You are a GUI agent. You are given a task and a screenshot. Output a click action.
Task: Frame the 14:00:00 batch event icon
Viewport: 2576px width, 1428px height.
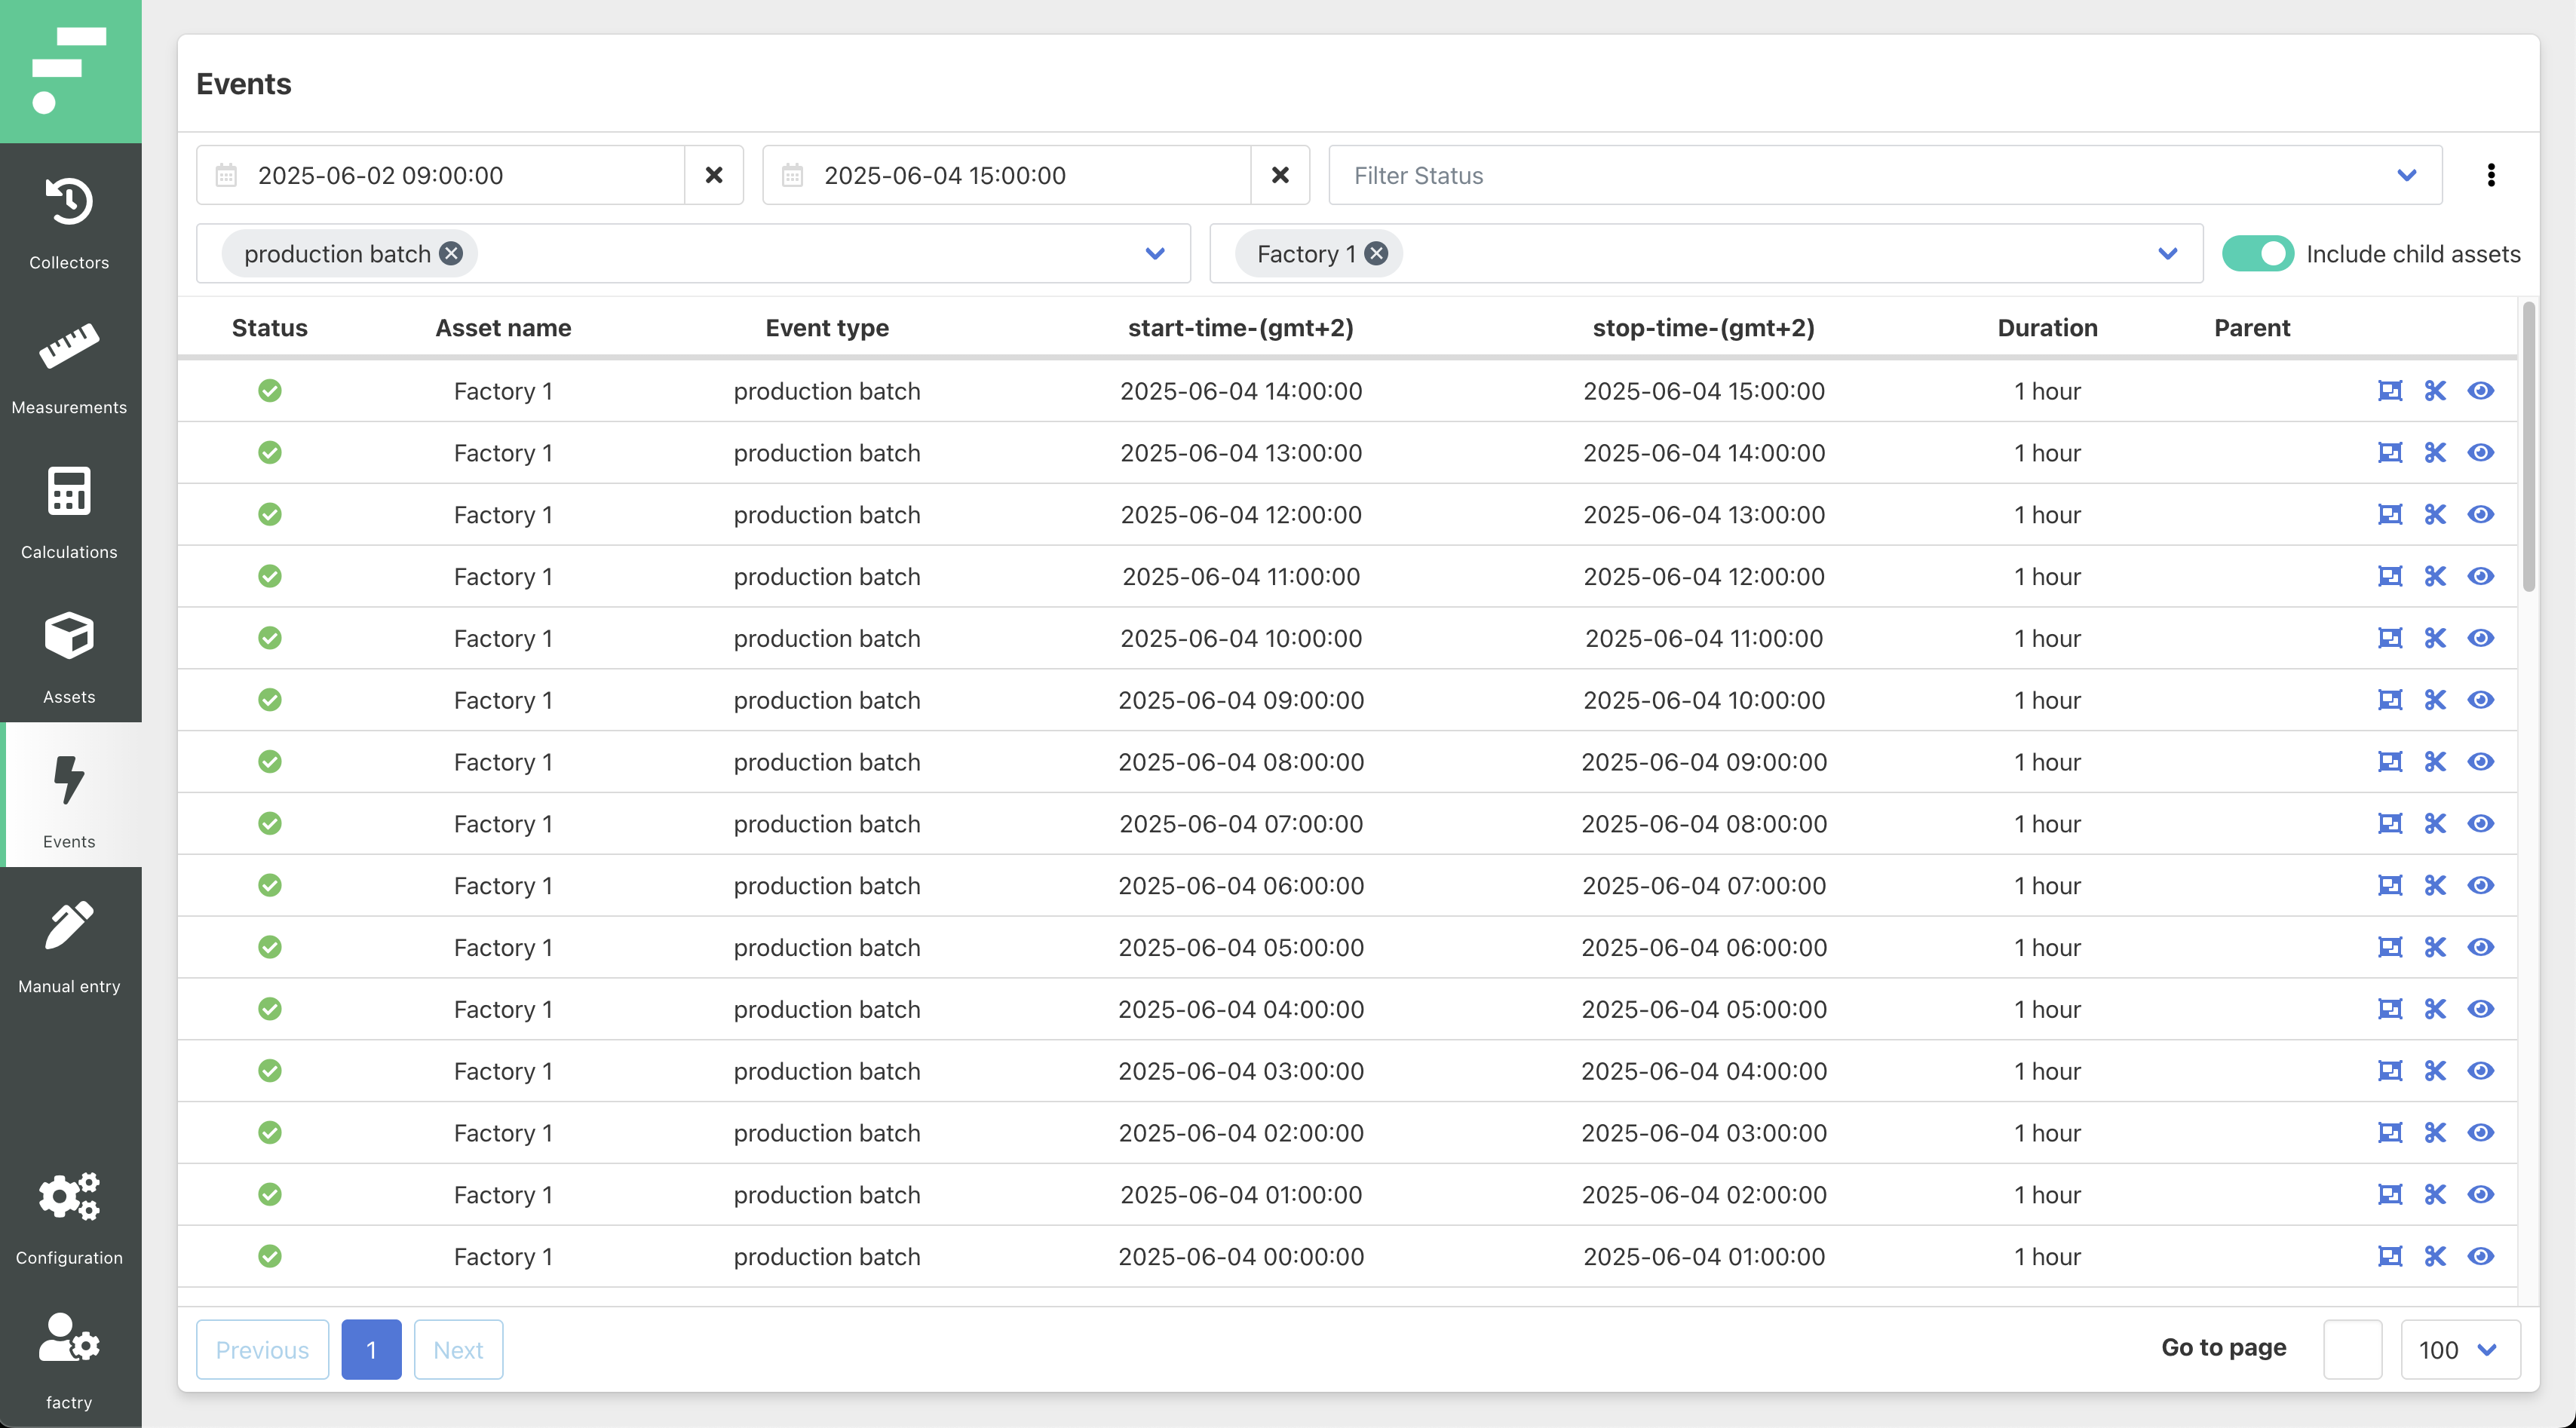[2390, 391]
